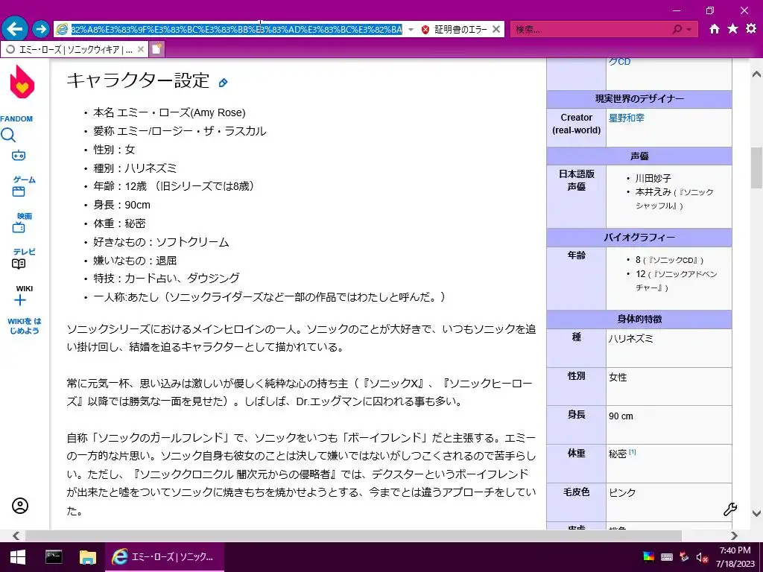Screen dimensions: 763x572
Task: Click the Internet Explorer page icon in address bar
Action: click(62, 29)
